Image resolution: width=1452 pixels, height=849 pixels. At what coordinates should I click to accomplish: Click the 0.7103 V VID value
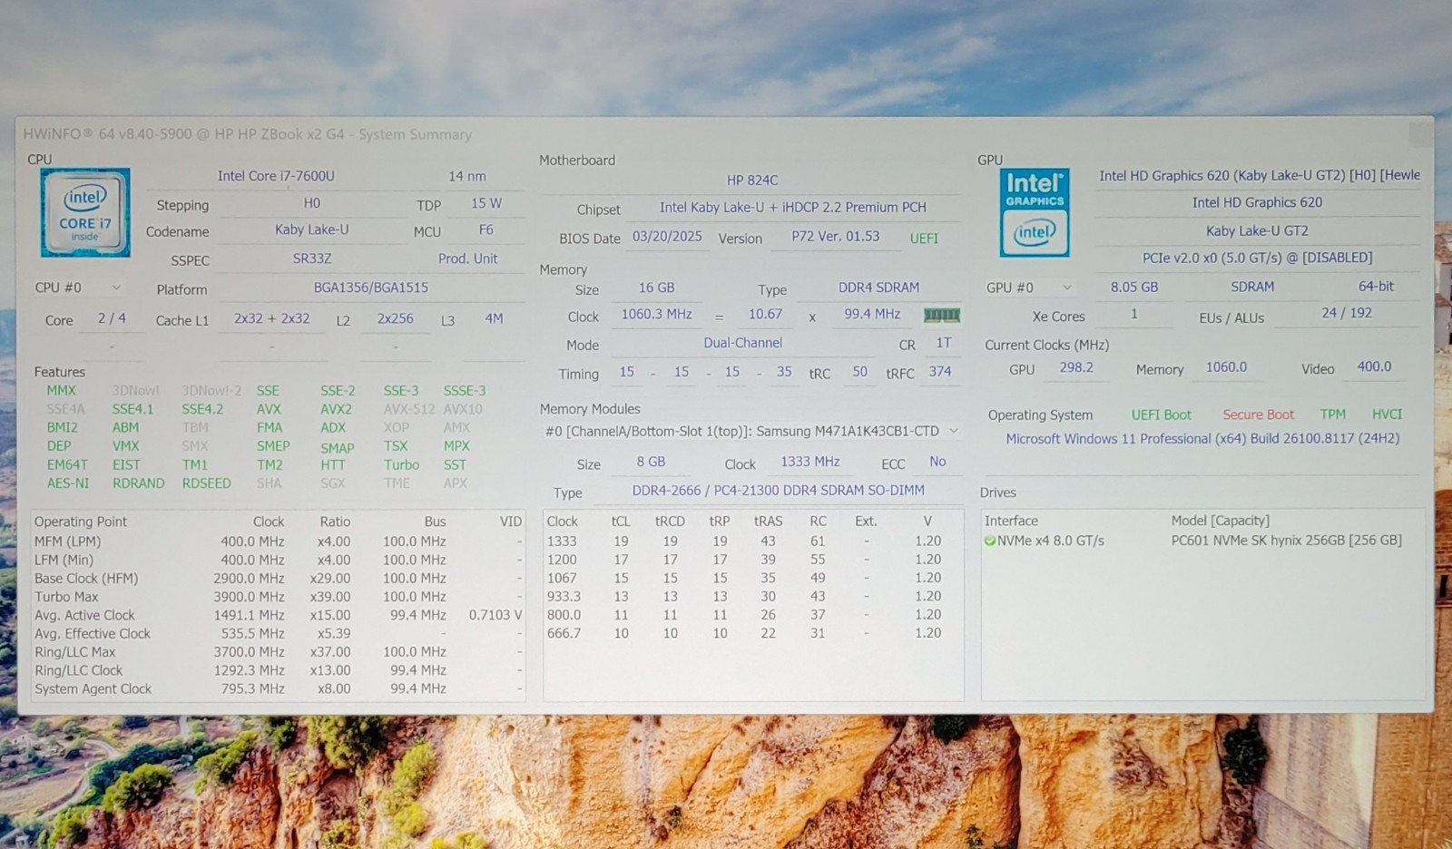coord(495,615)
